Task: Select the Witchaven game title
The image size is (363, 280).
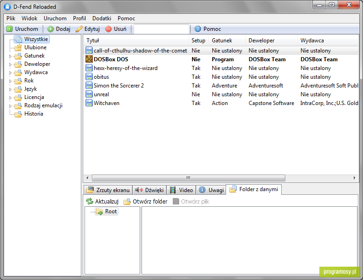Action: (x=107, y=103)
